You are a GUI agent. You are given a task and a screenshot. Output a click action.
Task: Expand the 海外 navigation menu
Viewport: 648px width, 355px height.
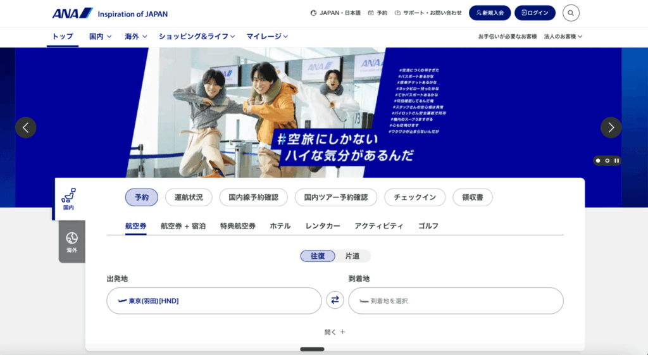tap(136, 36)
